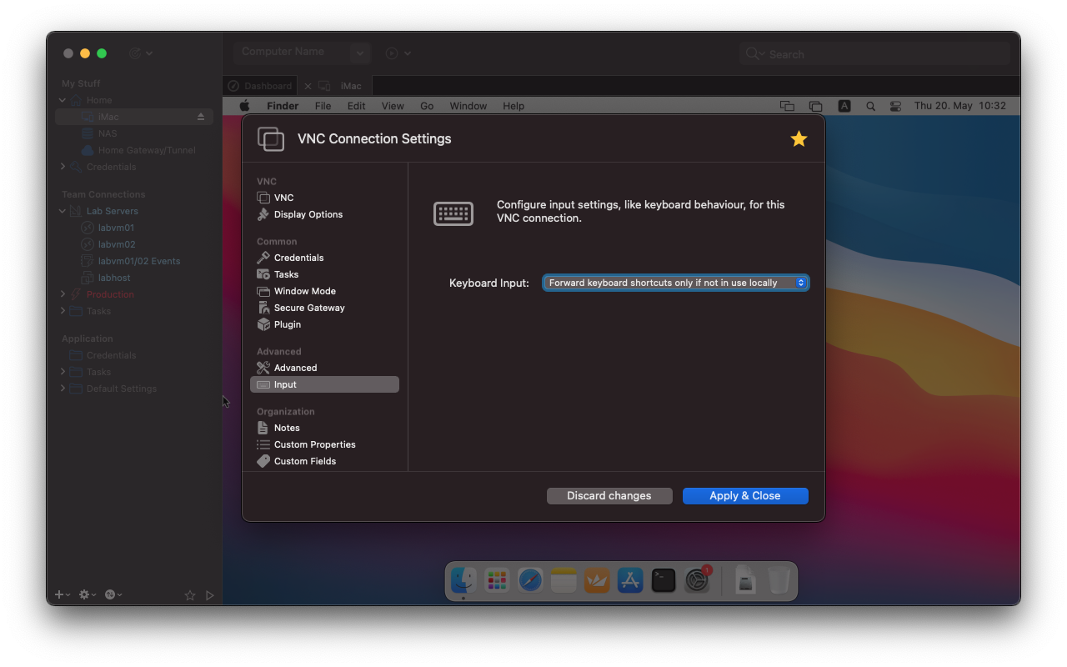1067x667 pixels.
Task: Click the Discard changes button
Action: (x=609, y=495)
